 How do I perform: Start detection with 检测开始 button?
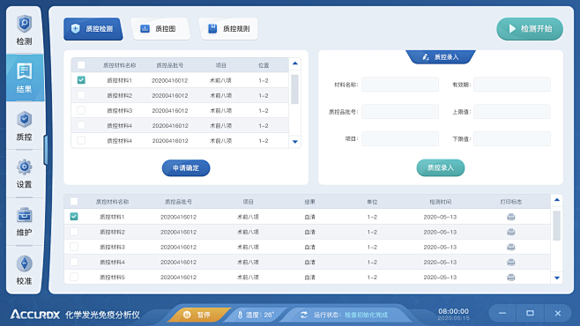coord(530,29)
